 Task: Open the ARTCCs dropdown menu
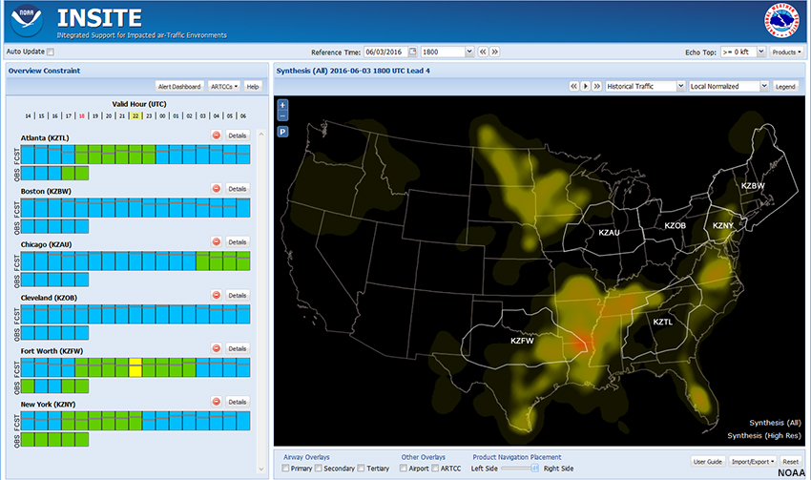click(x=224, y=87)
